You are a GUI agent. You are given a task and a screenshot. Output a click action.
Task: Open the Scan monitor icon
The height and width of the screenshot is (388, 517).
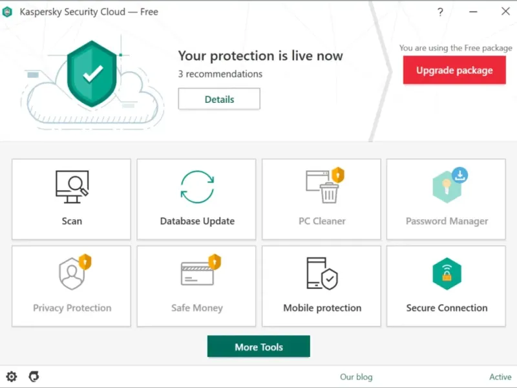point(72,187)
